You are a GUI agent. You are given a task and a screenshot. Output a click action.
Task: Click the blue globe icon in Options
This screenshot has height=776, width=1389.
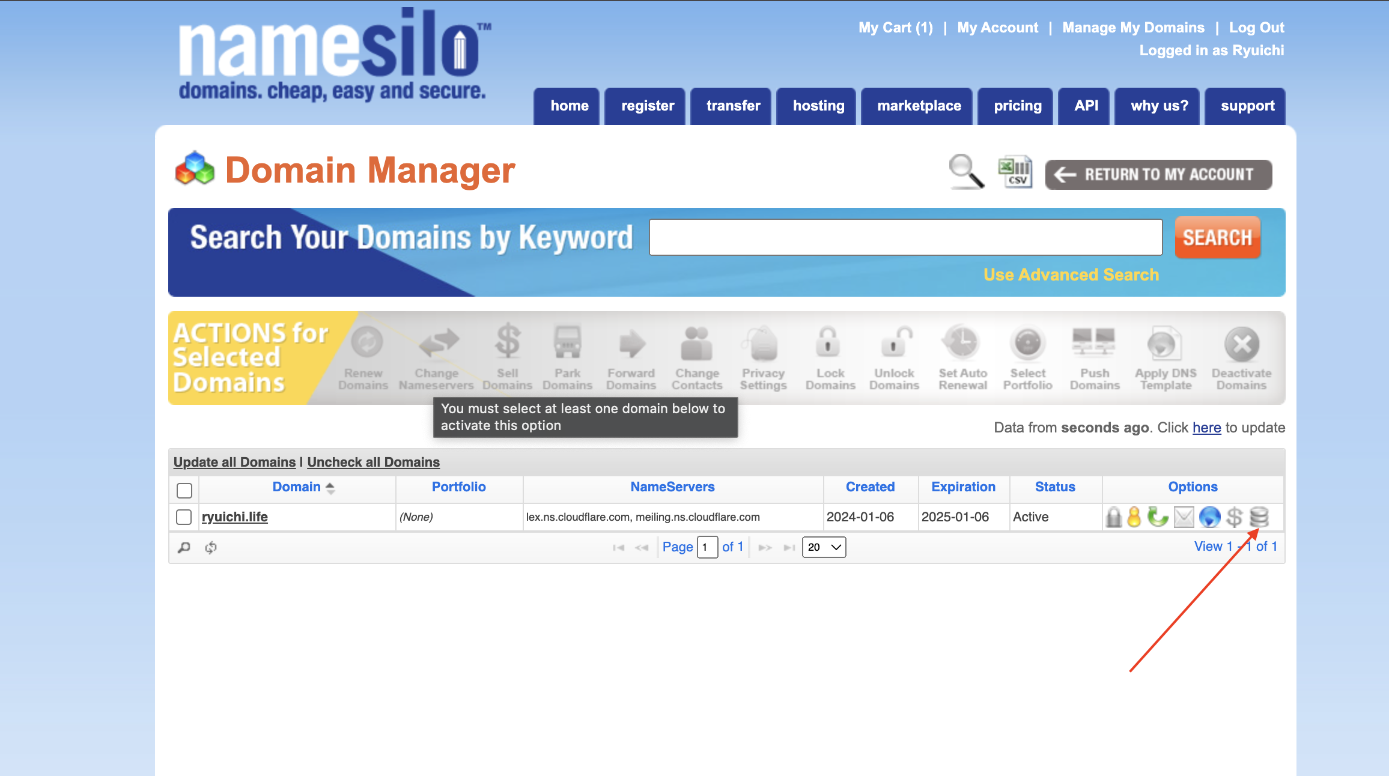point(1209,517)
